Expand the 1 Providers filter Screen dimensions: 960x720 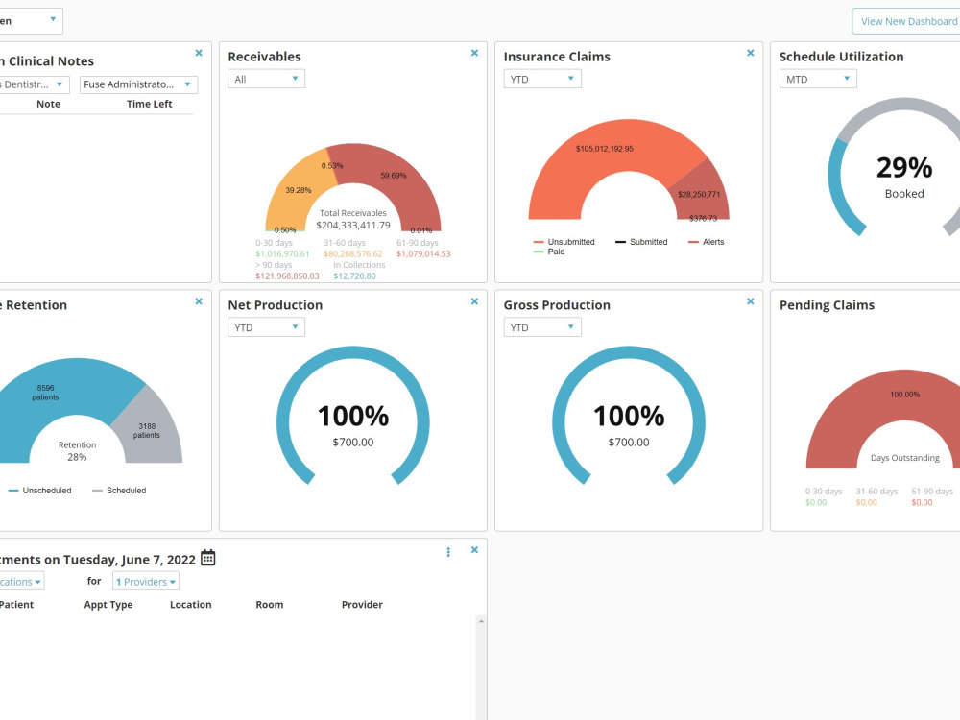(x=146, y=582)
